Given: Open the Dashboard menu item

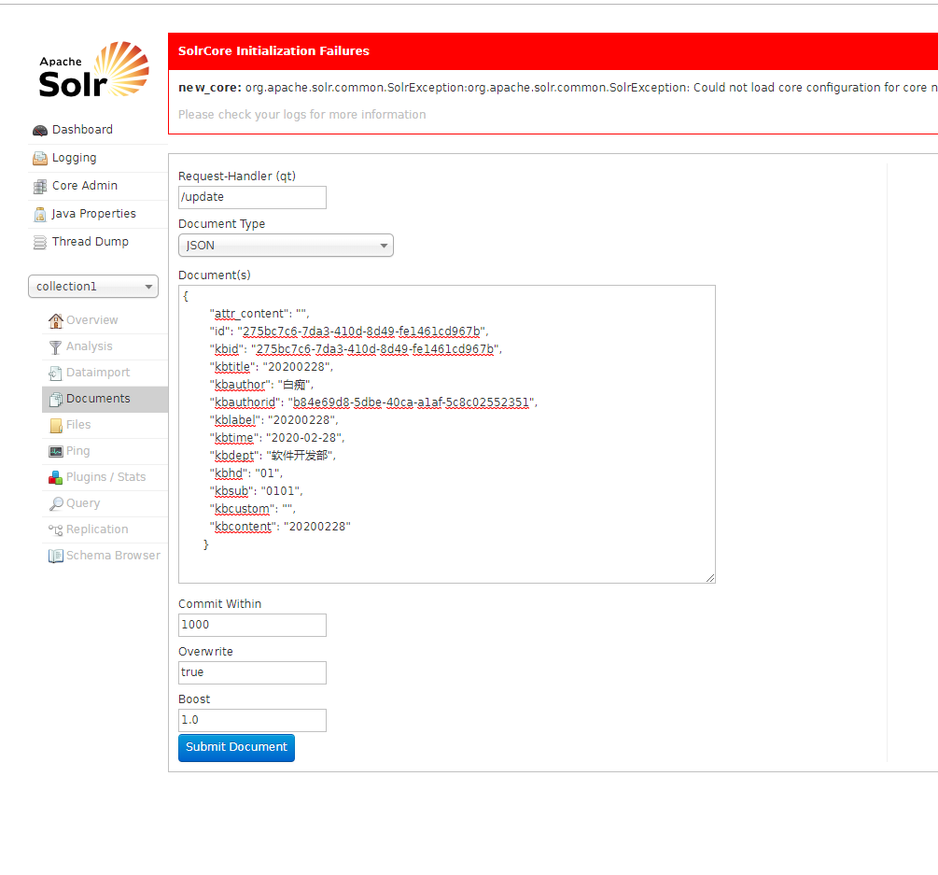Looking at the screenshot, I should 82,129.
